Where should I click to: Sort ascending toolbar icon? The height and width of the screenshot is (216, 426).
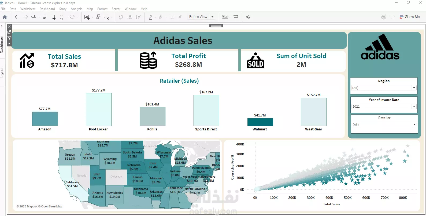[130, 17]
